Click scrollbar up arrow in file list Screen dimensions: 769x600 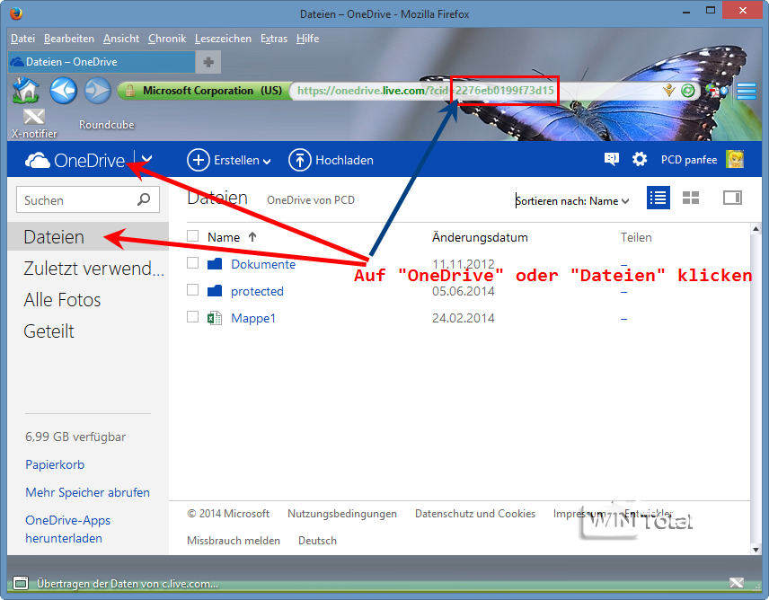click(756, 229)
